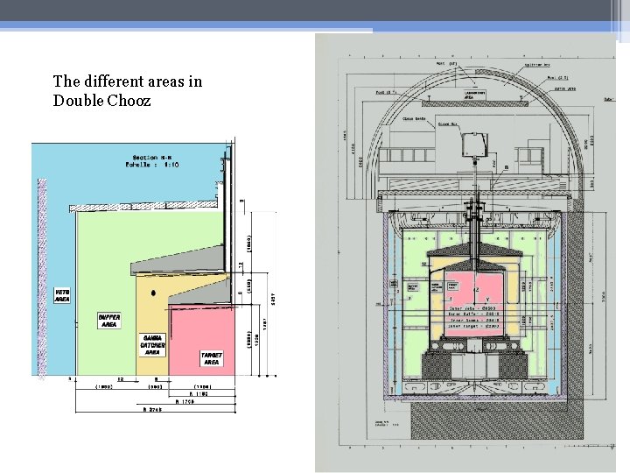Click the 'Section B-B' heading text
This screenshot has width=630, height=473.
click(x=152, y=158)
